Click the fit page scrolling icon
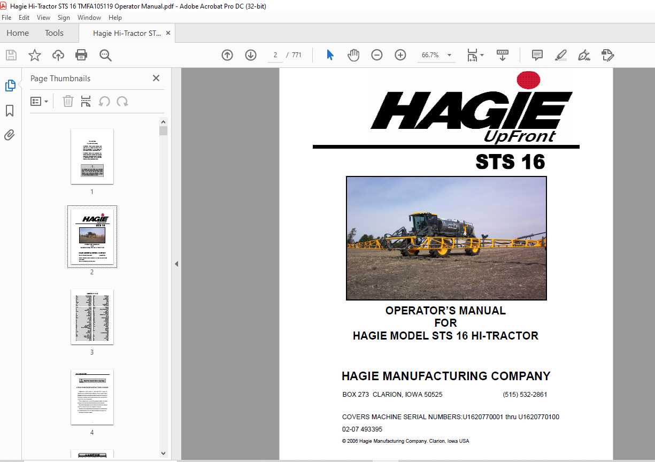This screenshot has height=462, width=655. 472,55
